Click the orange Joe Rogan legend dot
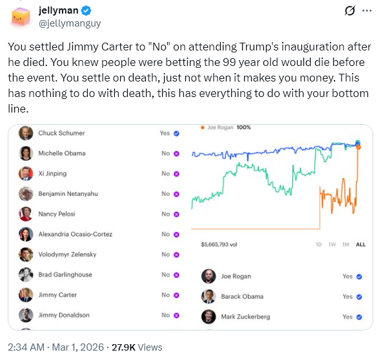The height and width of the screenshot is (359, 379). (203, 127)
